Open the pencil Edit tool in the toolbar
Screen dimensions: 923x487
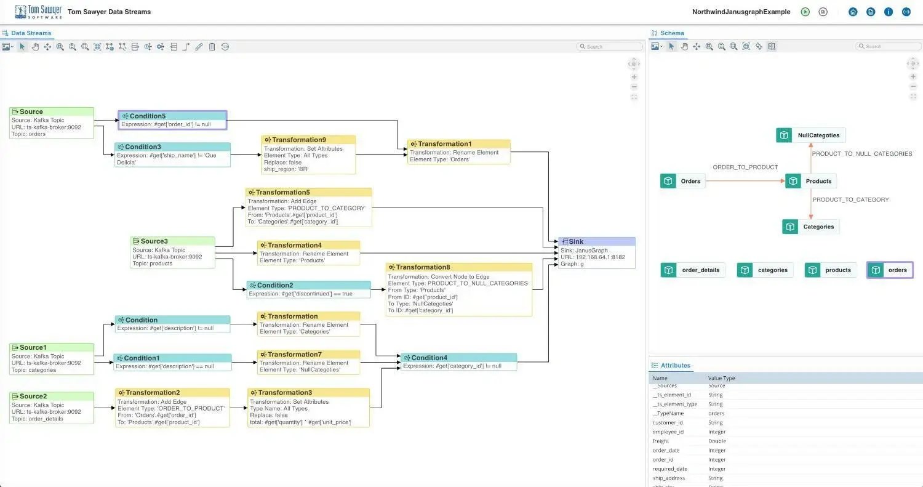[x=199, y=46]
